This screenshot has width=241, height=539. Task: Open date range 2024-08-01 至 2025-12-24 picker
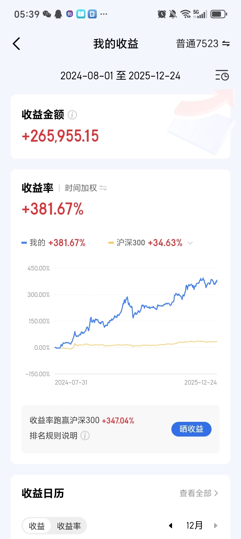click(x=120, y=76)
